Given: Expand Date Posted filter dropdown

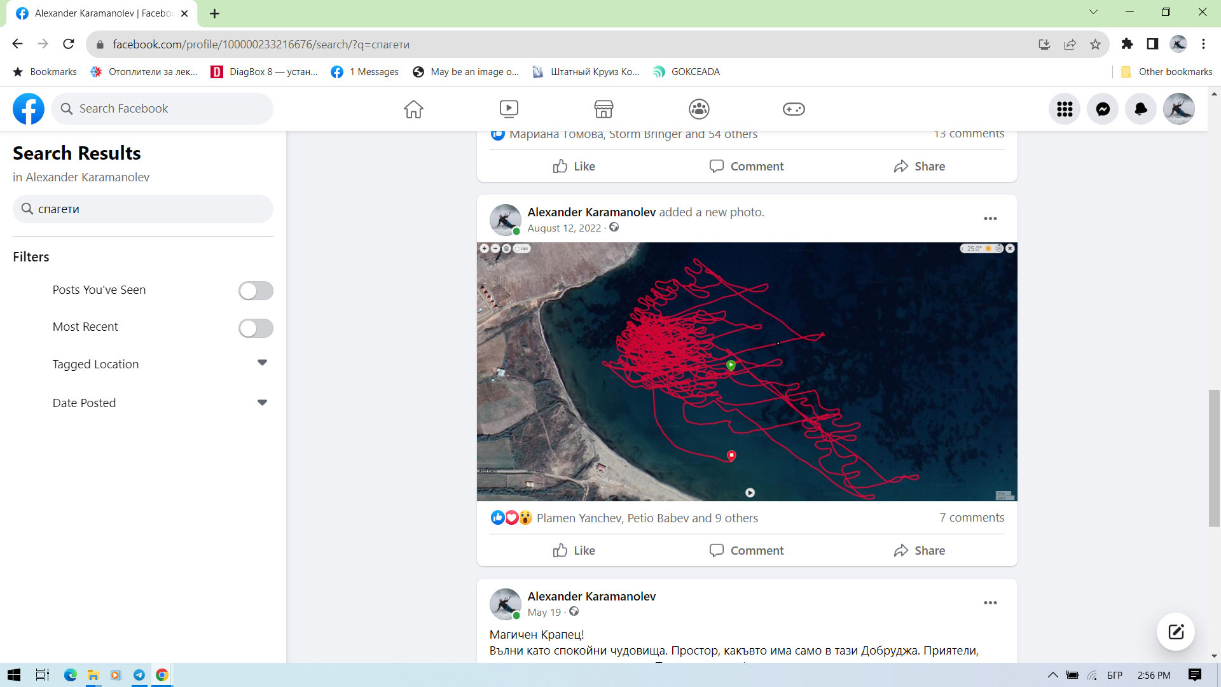Looking at the screenshot, I should (262, 403).
